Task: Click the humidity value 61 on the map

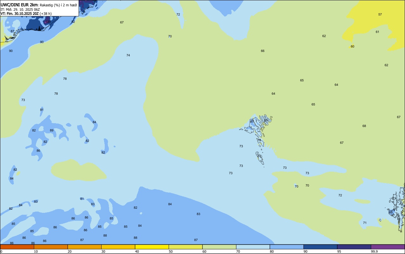Action: [x=377, y=32]
